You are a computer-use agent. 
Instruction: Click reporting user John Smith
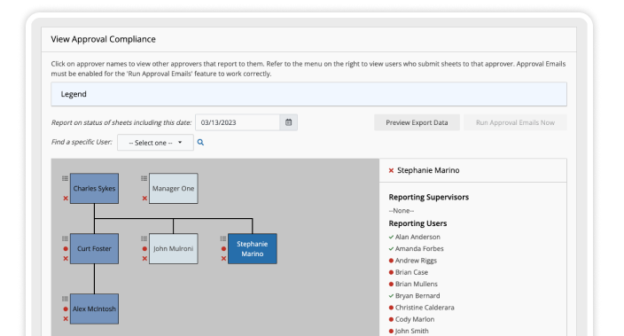click(x=412, y=332)
